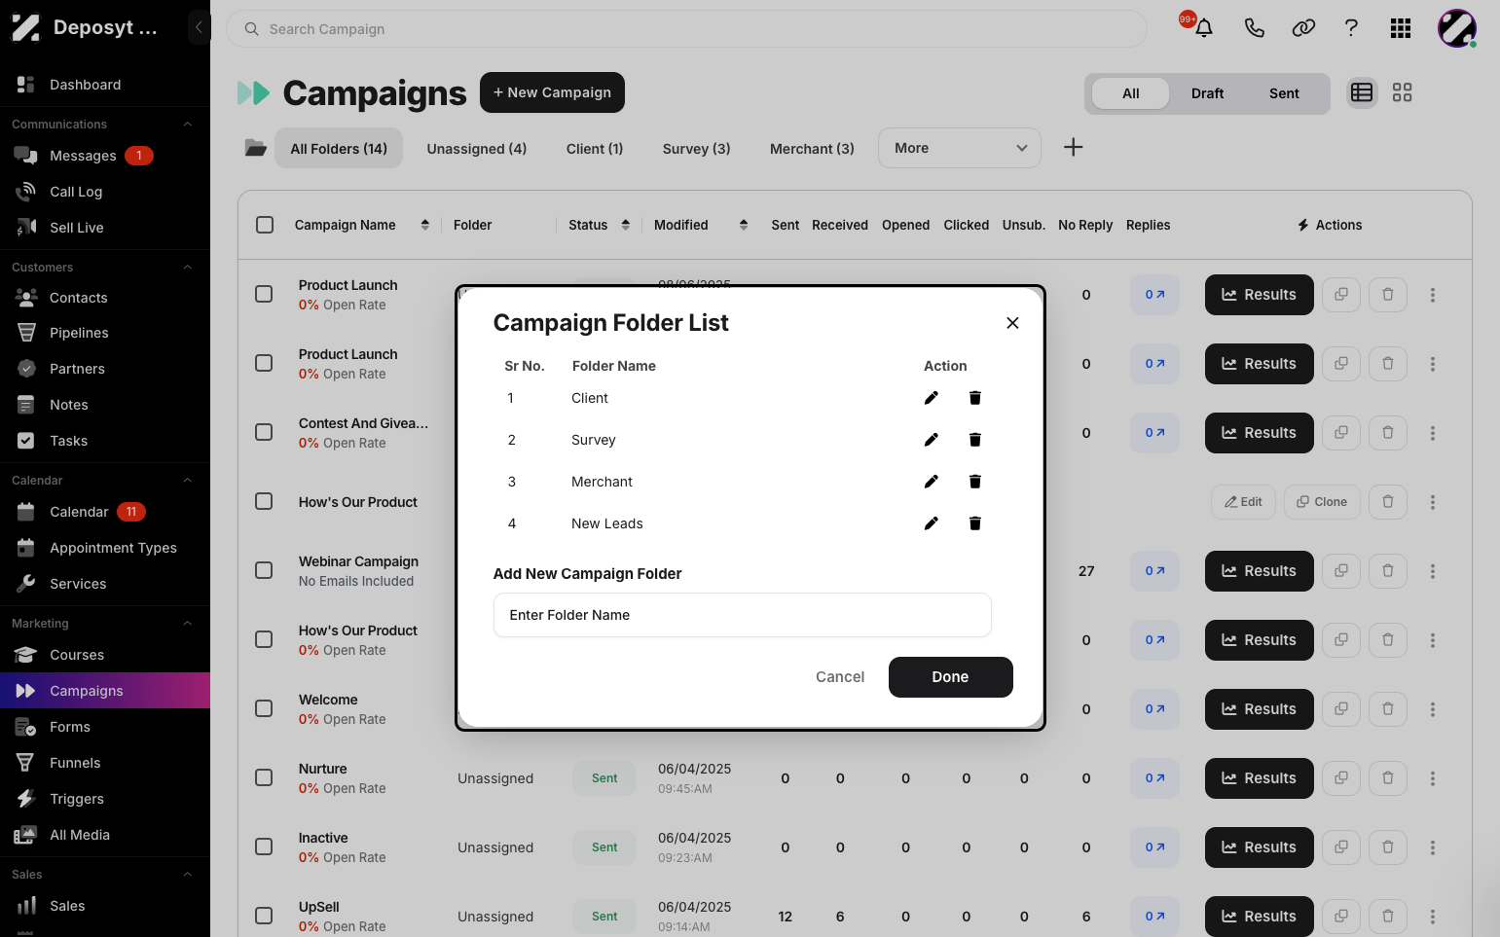
Task: Filter campaigns by Draft
Action: pyautogui.click(x=1207, y=93)
